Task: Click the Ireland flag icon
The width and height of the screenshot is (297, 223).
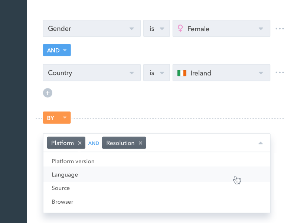Action: point(182,72)
